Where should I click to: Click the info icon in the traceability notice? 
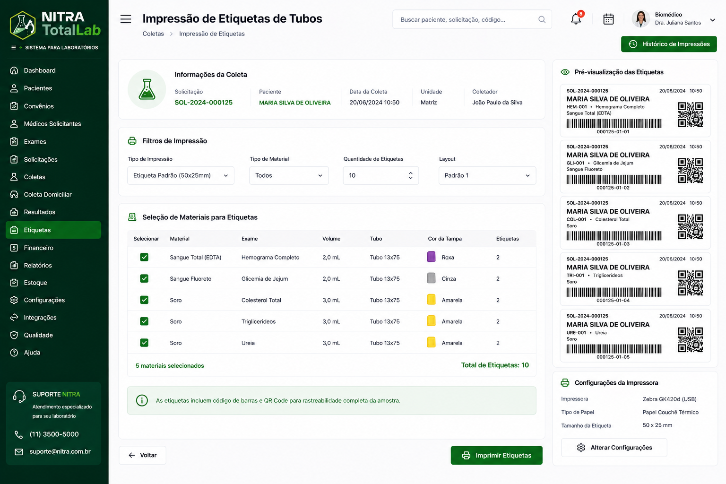(x=142, y=400)
